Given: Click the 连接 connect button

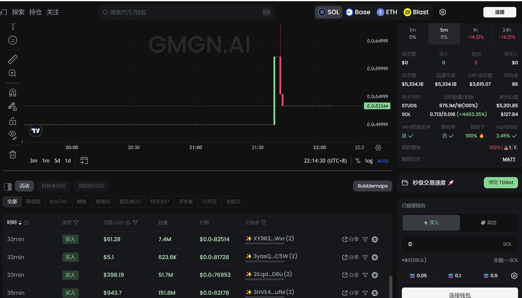Looking at the screenshot, I should tap(500, 12).
